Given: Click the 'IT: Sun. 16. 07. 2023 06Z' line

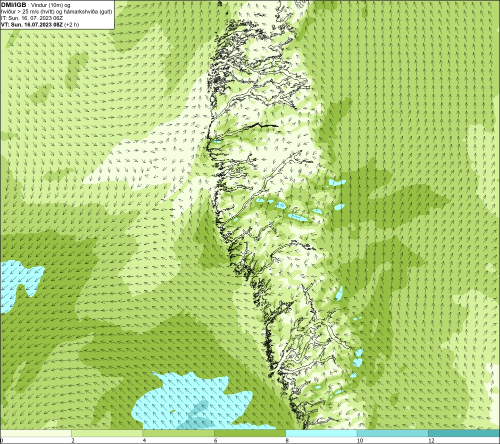Looking at the screenshot, I should click(x=31, y=18).
